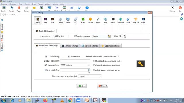Toggle the Specify username checkbox

[75, 36]
